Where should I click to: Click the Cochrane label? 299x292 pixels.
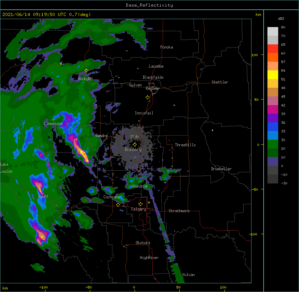pos(112,197)
